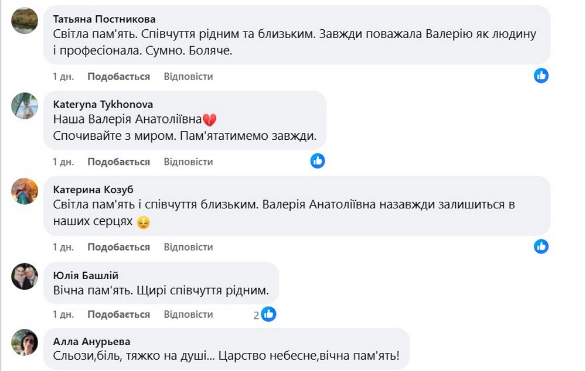Click the like reaction icon on Татьяна Постникова's comment
This screenshot has width=586, height=371.
pyautogui.click(x=541, y=75)
